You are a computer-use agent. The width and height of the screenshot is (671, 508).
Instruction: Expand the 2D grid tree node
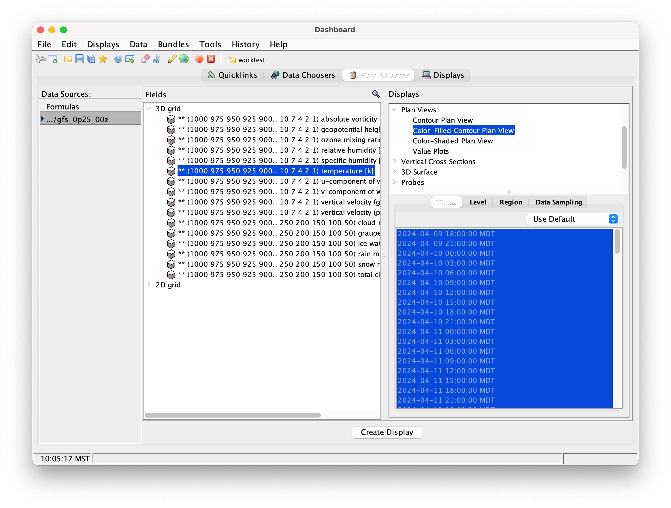coord(149,285)
